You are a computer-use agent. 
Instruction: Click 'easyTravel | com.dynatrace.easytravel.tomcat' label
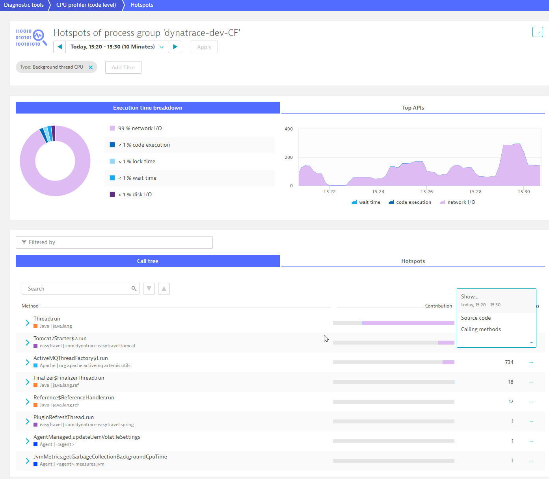[87, 346]
